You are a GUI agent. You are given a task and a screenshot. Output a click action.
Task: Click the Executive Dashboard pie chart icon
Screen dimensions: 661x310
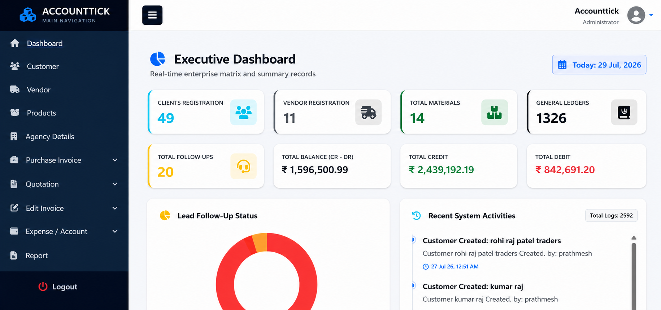click(157, 59)
